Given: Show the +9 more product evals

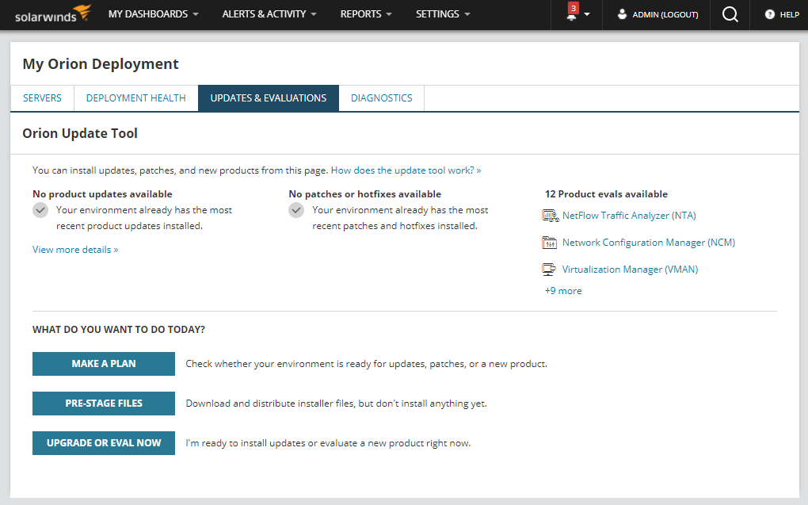Looking at the screenshot, I should pyautogui.click(x=563, y=291).
